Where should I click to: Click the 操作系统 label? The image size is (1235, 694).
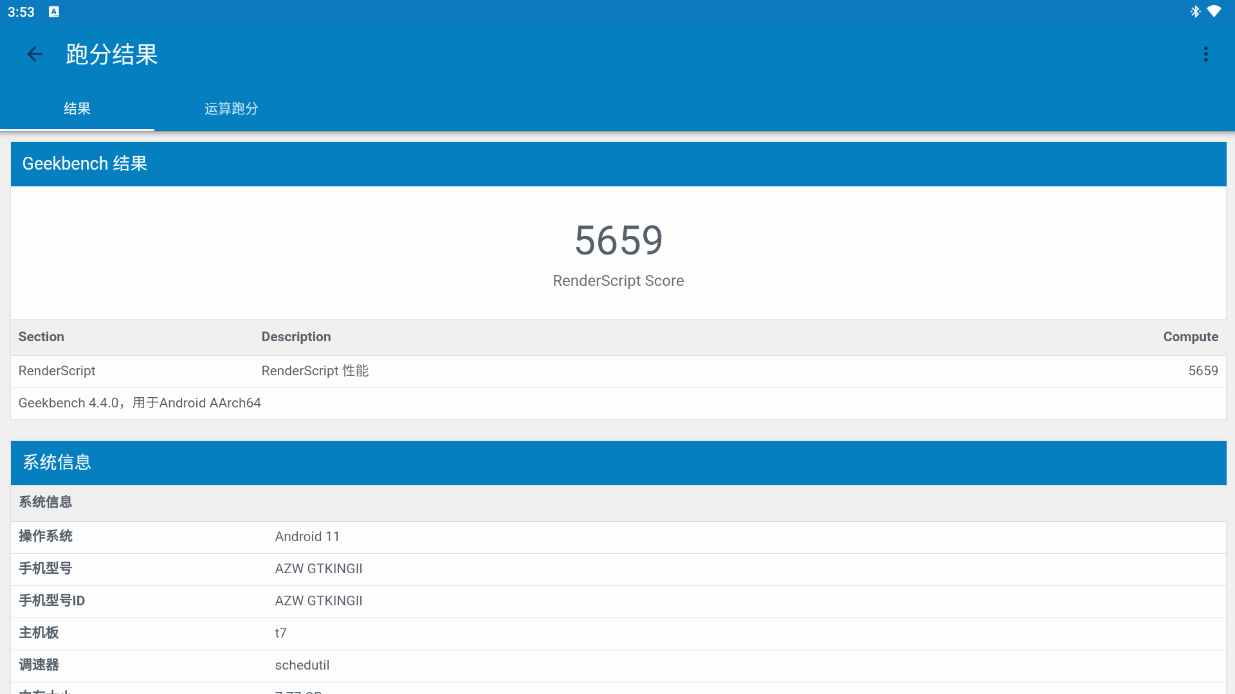(x=46, y=536)
